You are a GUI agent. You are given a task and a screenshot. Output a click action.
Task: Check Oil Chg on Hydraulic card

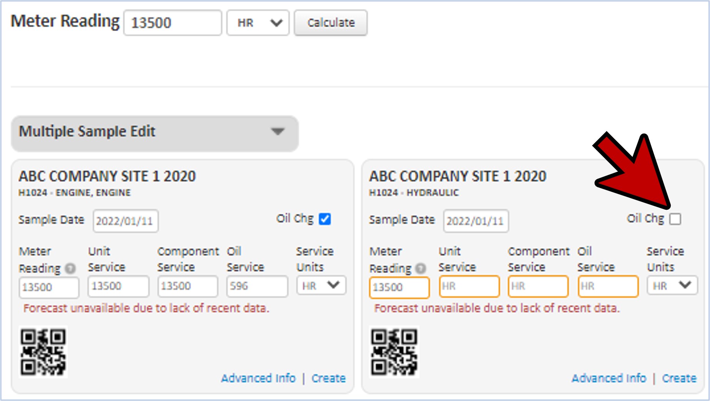pos(675,219)
